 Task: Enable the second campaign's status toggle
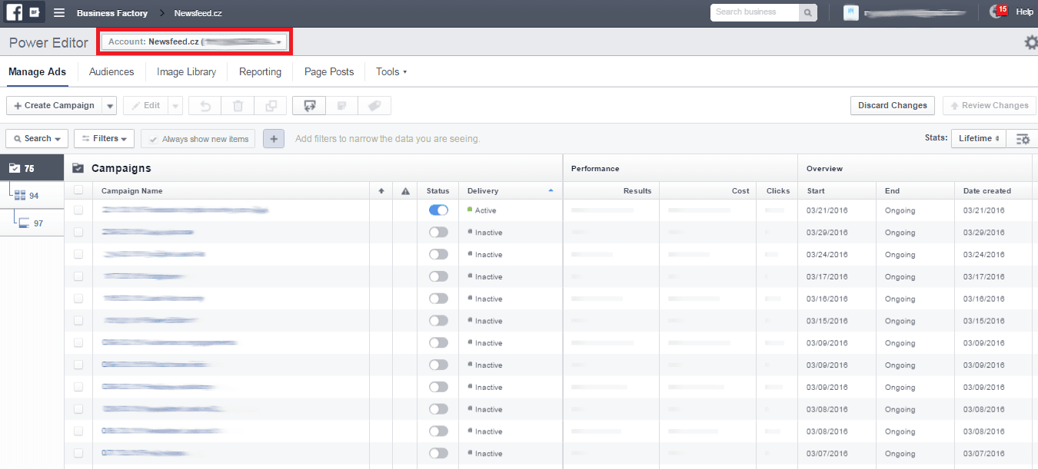point(438,233)
